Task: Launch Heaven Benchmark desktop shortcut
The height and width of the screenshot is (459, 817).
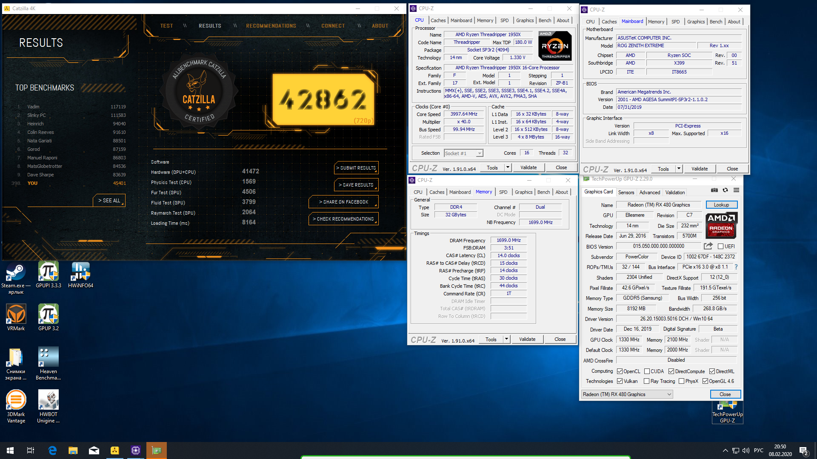Action: (x=49, y=364)
